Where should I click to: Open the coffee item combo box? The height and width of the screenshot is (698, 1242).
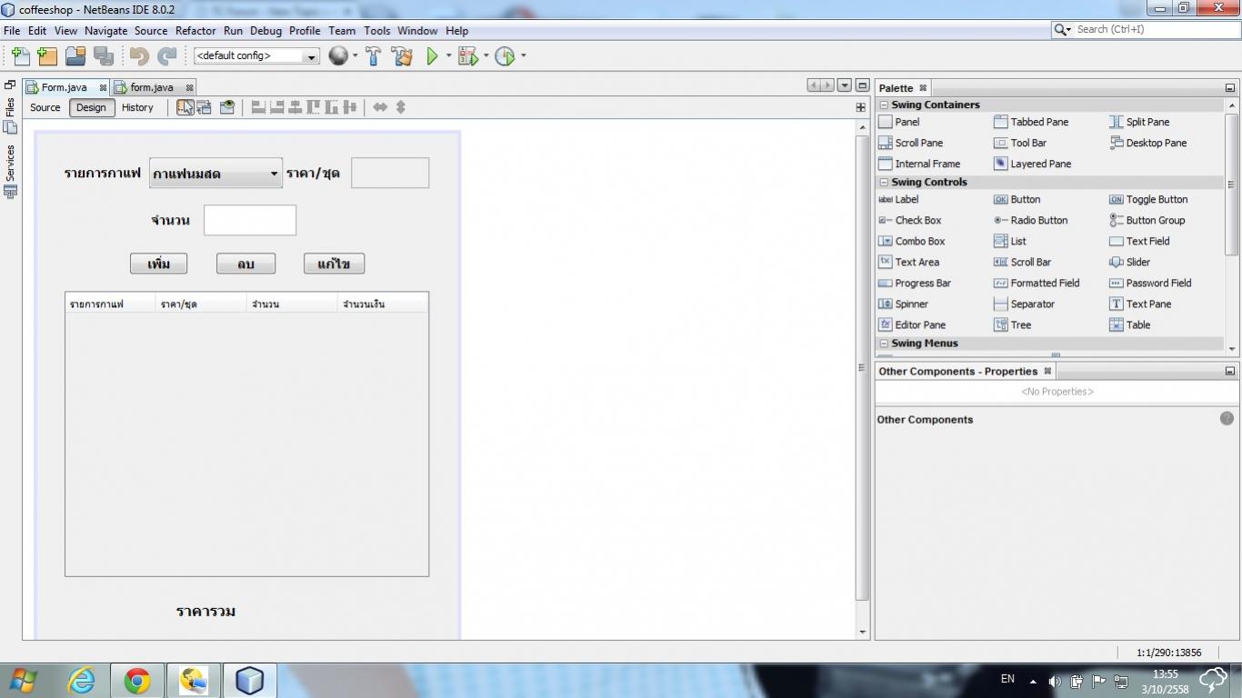click(215, 174)
